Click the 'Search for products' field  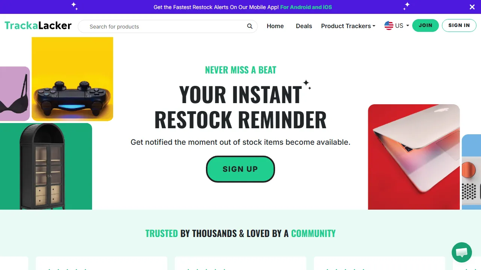(150, 26)
